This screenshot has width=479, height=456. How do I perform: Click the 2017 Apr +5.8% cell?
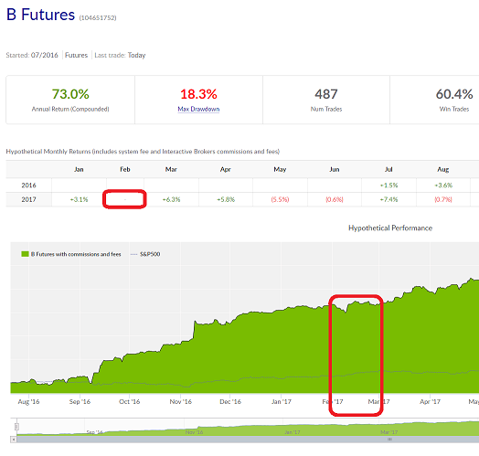point(226,199)
